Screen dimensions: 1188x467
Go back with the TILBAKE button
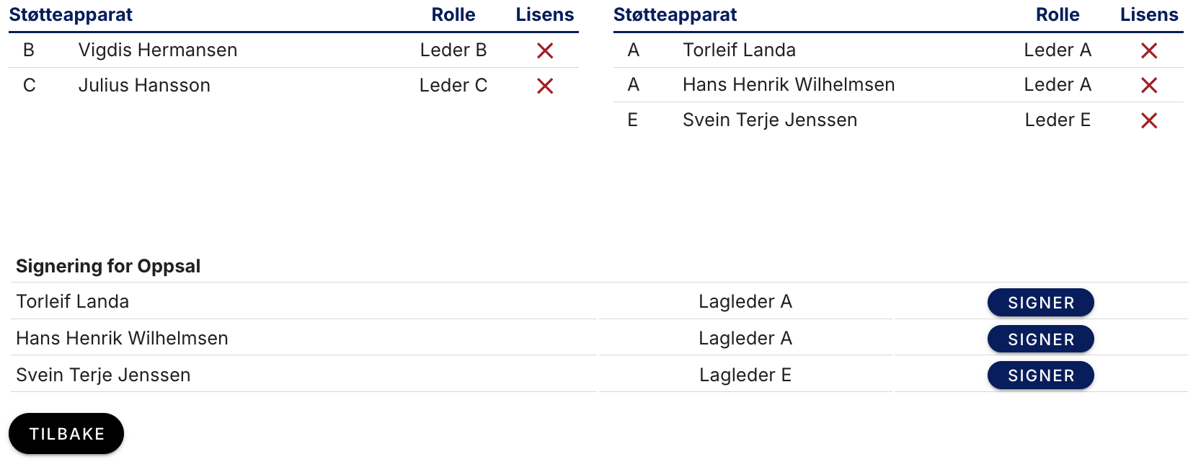pyautogui.click(x=66, y=434)
